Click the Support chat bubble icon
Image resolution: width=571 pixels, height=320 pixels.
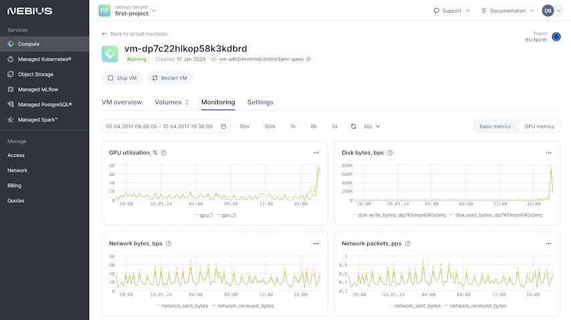point(436,11)
